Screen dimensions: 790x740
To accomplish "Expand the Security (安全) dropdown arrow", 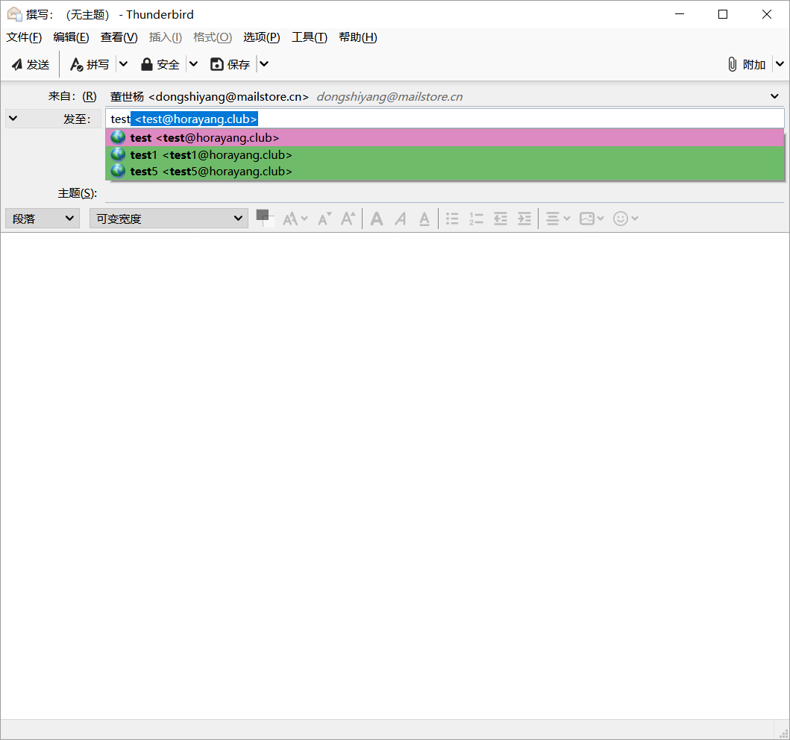I will click(x=193, y=64).
